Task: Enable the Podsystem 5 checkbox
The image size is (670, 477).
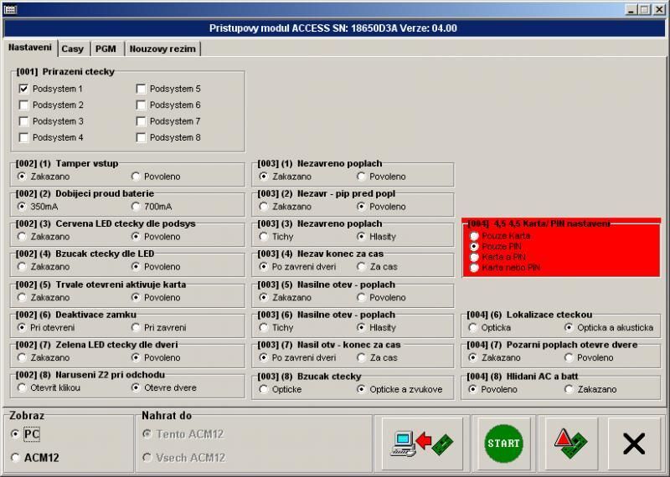Action: (142, 89)
